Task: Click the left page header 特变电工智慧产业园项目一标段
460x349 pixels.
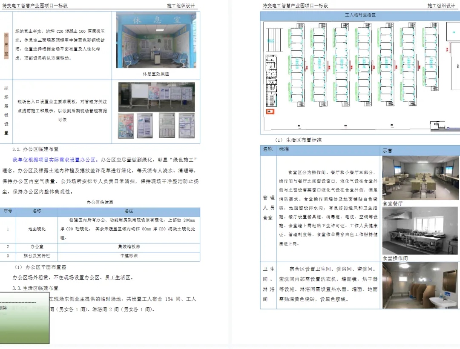Action: point(35,6)
